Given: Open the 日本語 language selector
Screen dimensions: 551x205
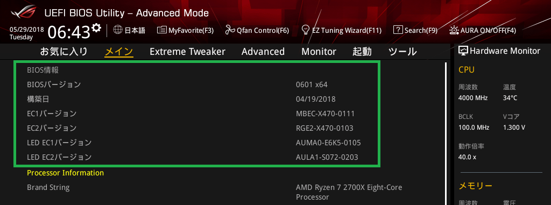Looking at the screenshot, I should [129, 30].
